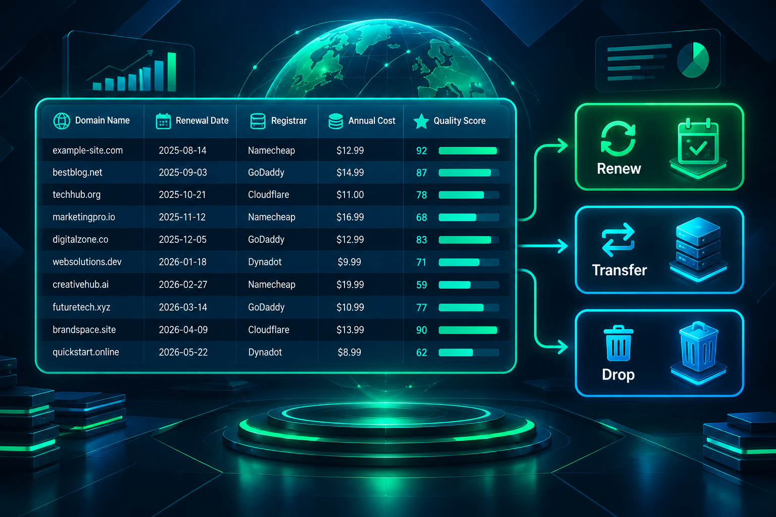Viewport: 776px width, 517px height.
Task: Click renewal date 2025-08-14
Action: 182,150
